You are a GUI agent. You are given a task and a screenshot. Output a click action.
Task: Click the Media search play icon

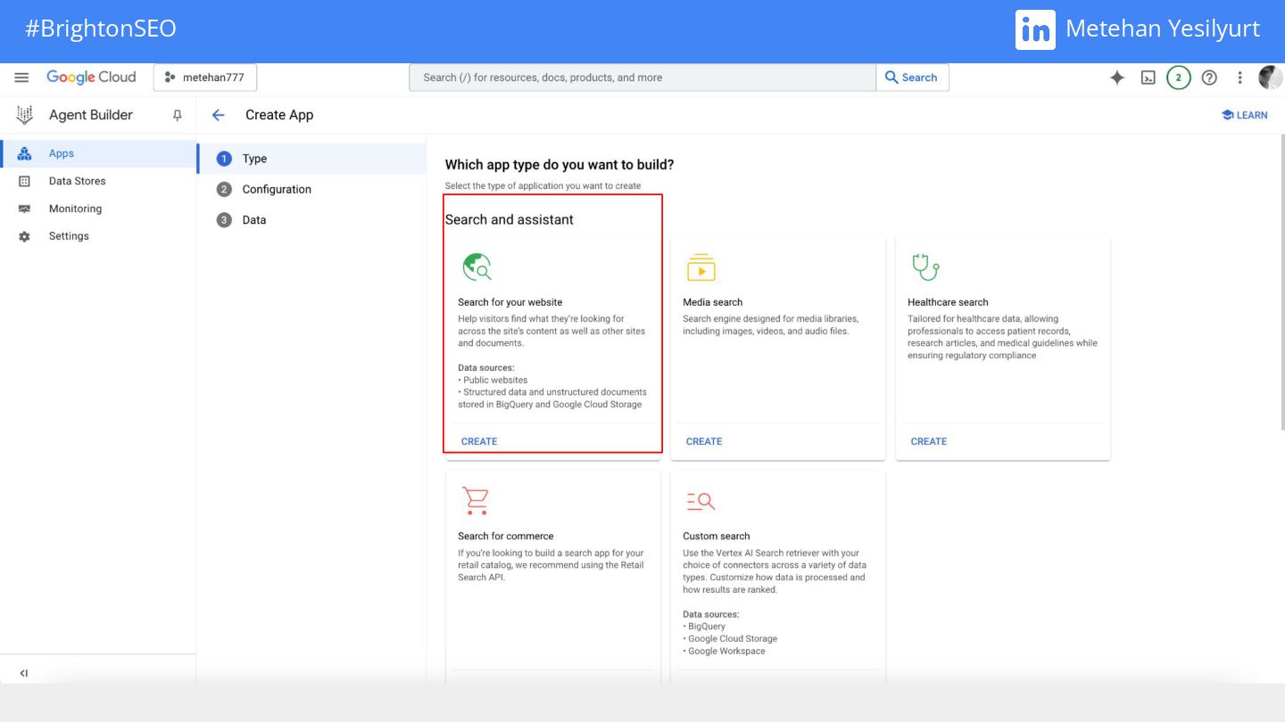pyautogui.click(x=701, y=267)
